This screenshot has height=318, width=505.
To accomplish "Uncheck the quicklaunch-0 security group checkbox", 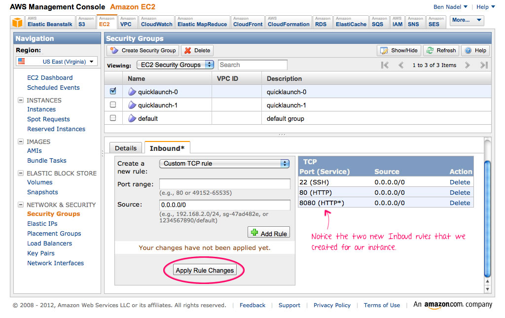I will (x=113, y=91).
